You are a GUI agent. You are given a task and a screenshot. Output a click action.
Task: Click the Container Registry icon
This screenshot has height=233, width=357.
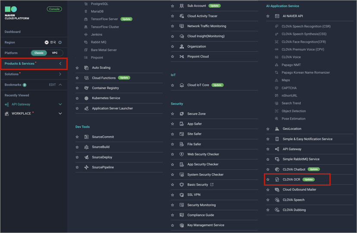pyautogui.click(x=86, y=88)
